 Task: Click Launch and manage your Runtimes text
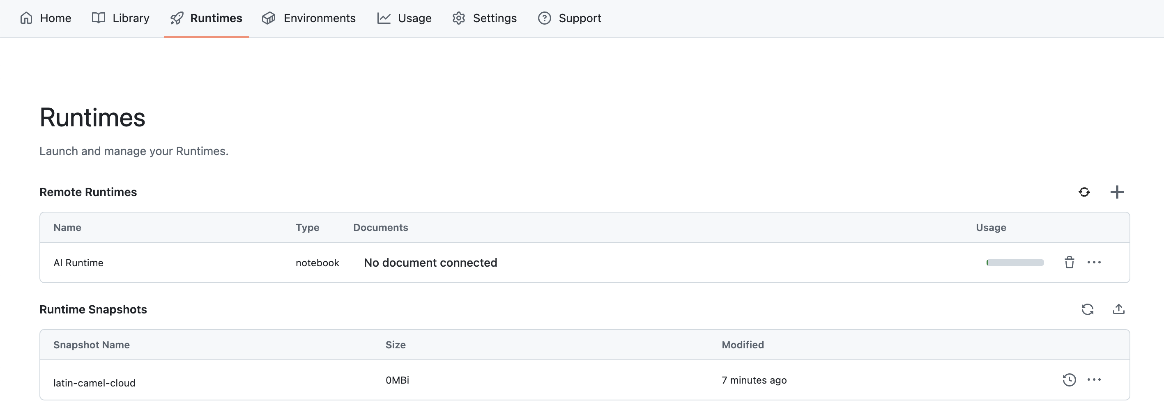coord(134,151)
